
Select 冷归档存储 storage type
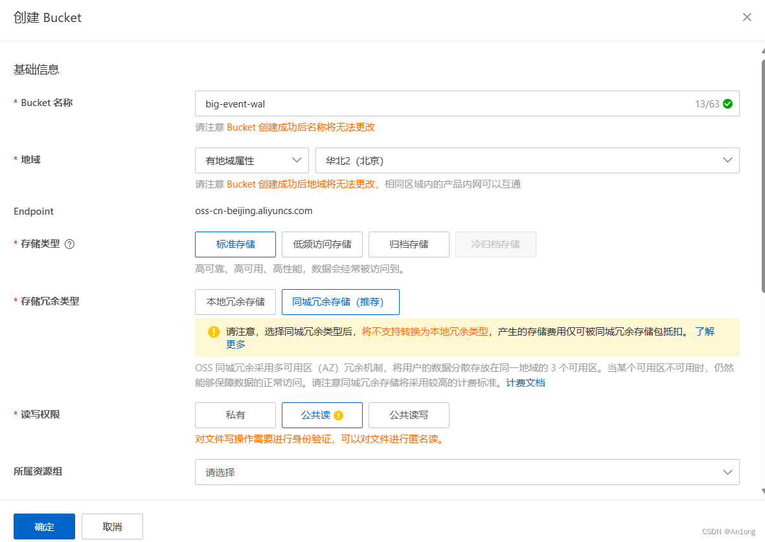[x=496, y=244]
